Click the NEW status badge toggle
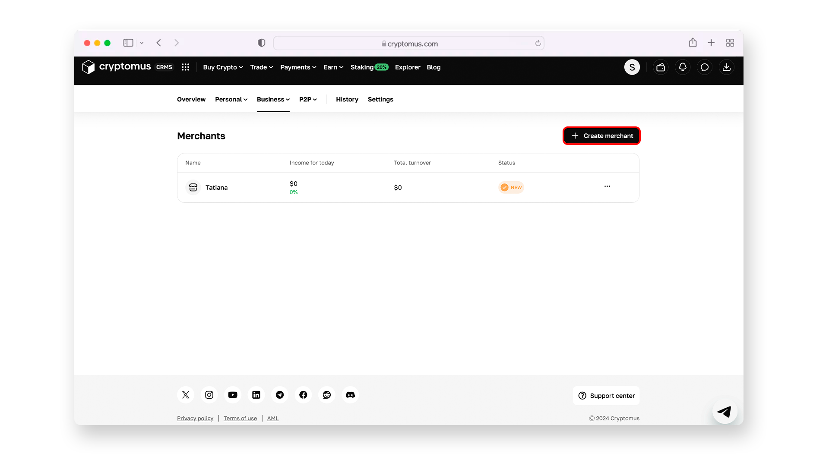Screen dimensions: 829x466 pos(511,187)
